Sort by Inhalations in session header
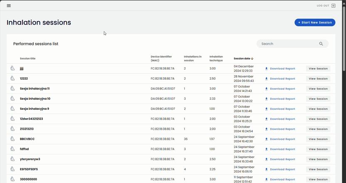Screen dimensions: 346x183 click(x=193, y=59)
